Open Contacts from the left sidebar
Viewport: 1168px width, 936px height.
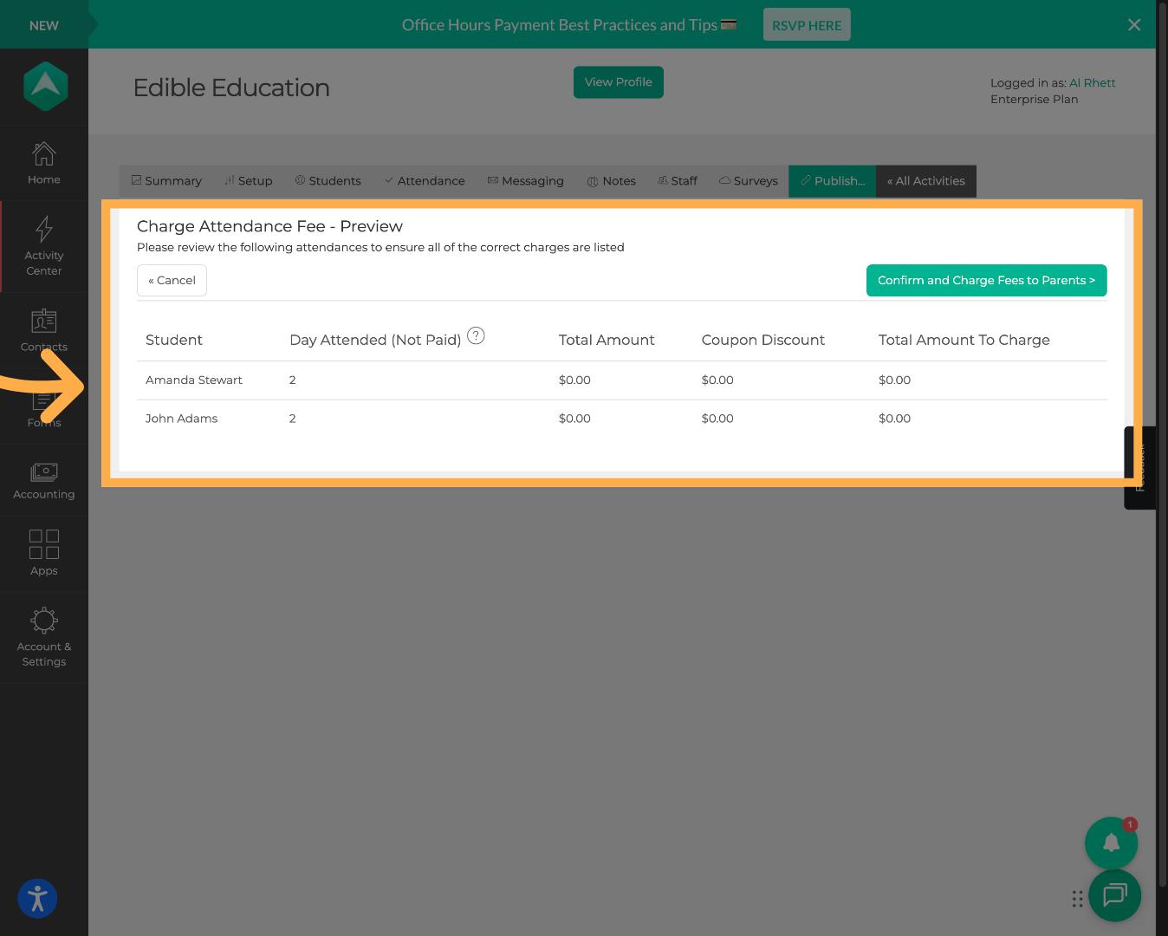pyautogui.click(x=43, y=329)
